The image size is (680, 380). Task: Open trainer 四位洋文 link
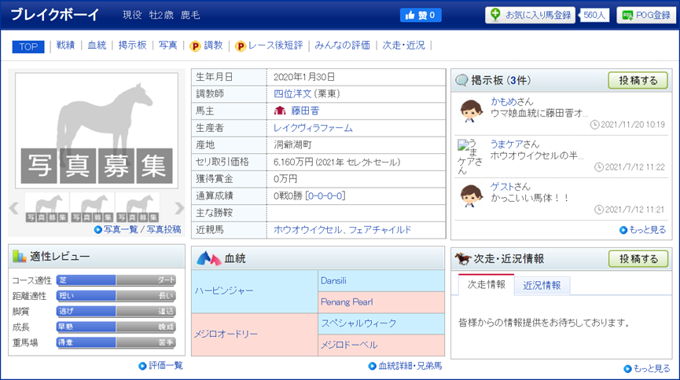tap(292, 93)
